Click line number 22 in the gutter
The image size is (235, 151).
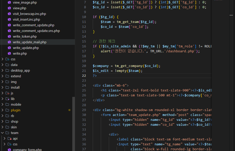coord(84,76)
